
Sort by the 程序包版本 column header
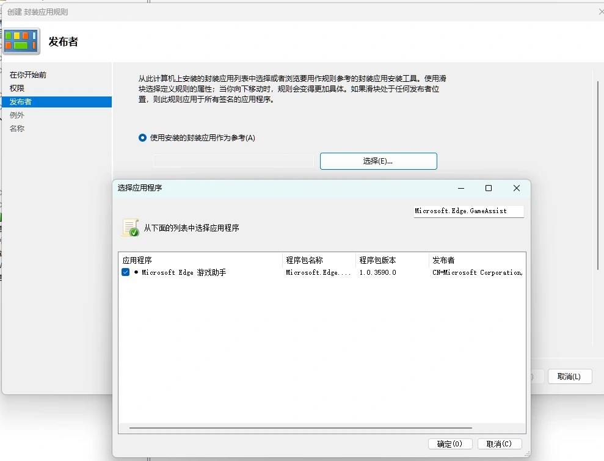point(391,260)
